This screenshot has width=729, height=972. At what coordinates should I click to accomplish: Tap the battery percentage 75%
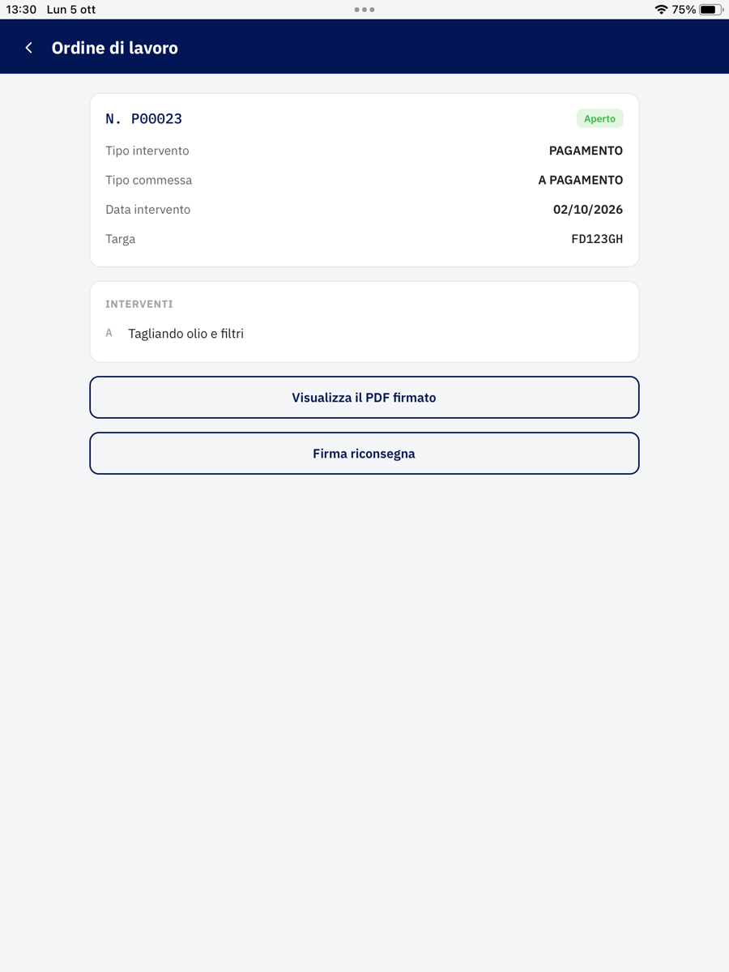click(x=684, y=10)
